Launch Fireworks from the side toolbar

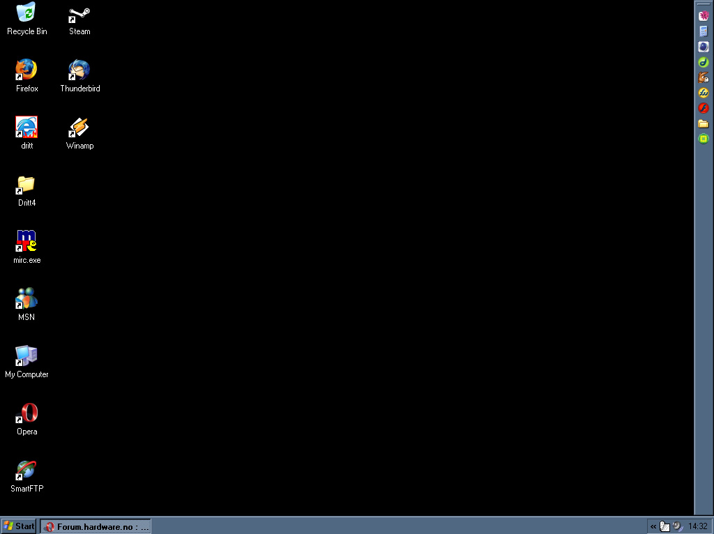point(704,93)
